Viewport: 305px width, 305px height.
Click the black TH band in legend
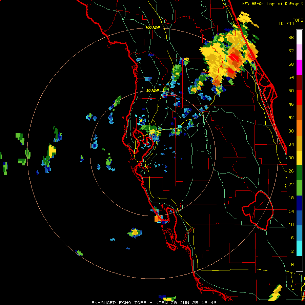click(x=299, y=264)
